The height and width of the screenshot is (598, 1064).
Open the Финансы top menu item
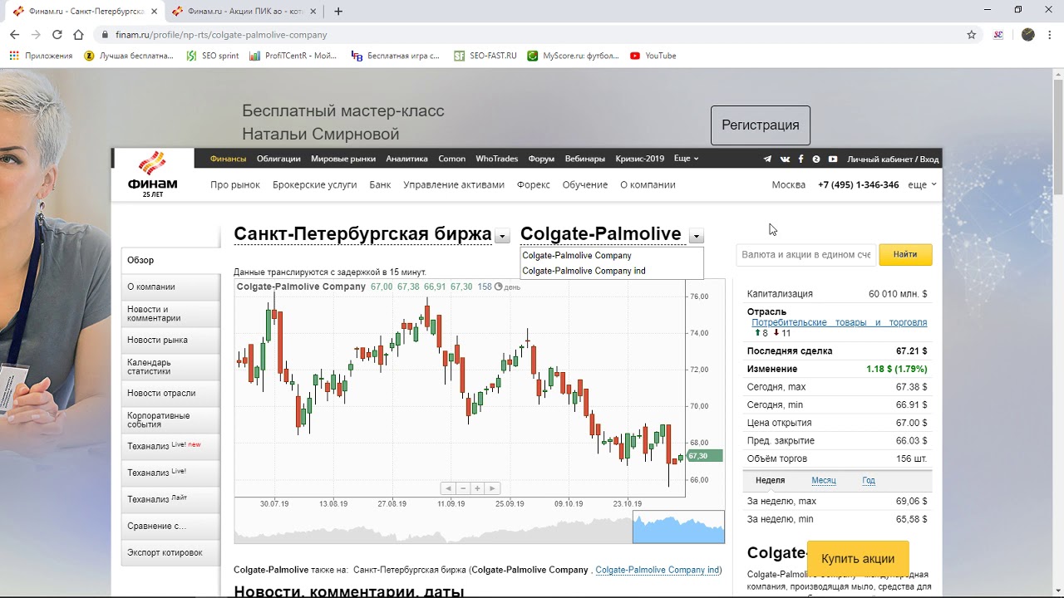pos(228,159)
